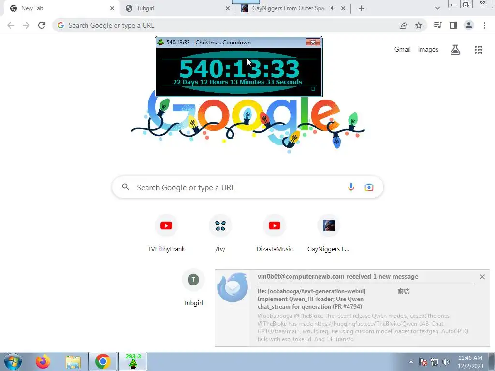
Task: Open Chrome's three-dot menu
Action: [484, 25]
